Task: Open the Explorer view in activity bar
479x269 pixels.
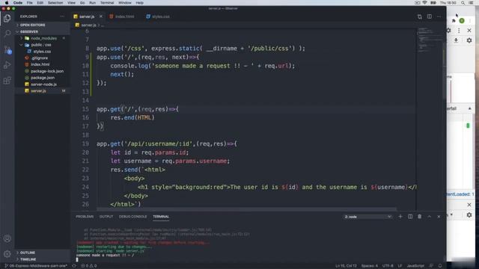Action: (x=7, y=18)
